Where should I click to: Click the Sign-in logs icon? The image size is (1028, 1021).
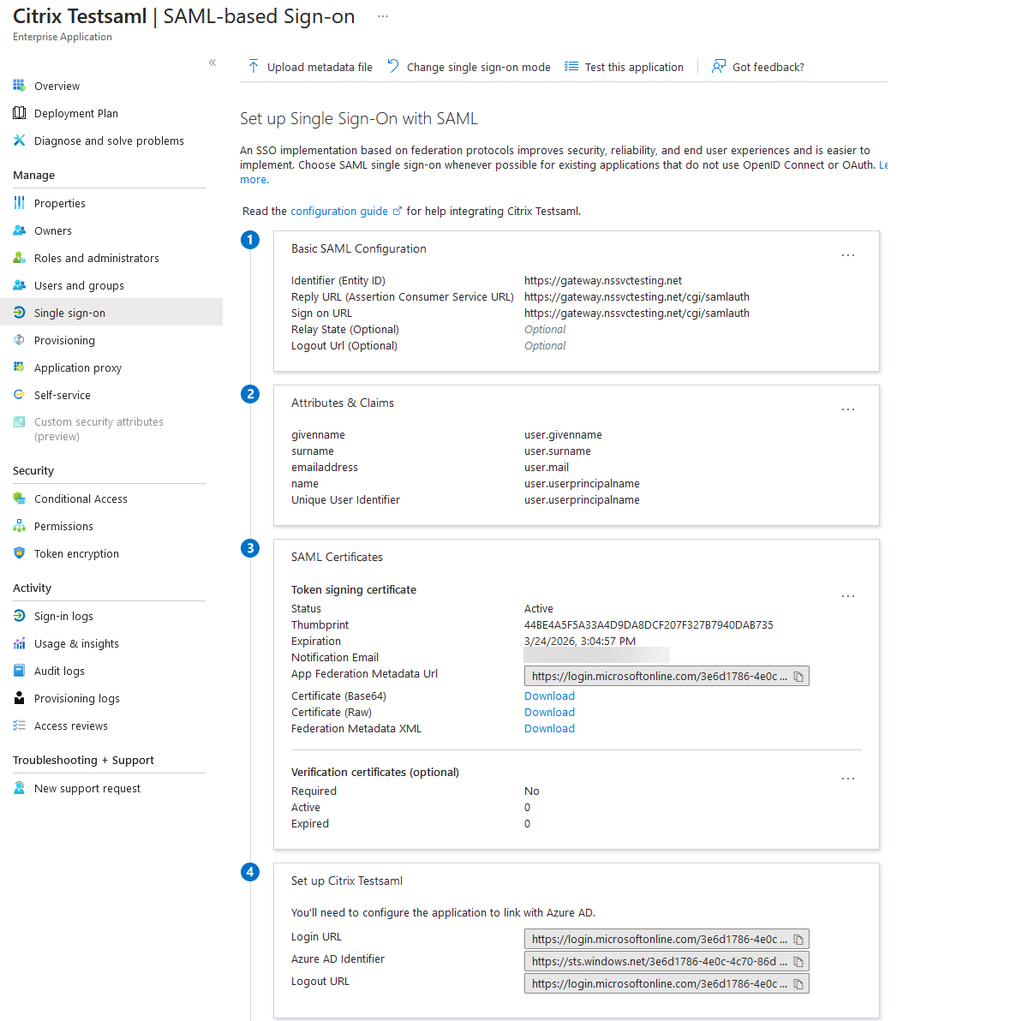19,616
